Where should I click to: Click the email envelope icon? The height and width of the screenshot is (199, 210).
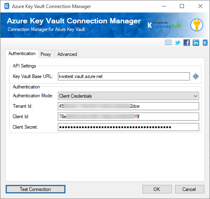[168, 43]
